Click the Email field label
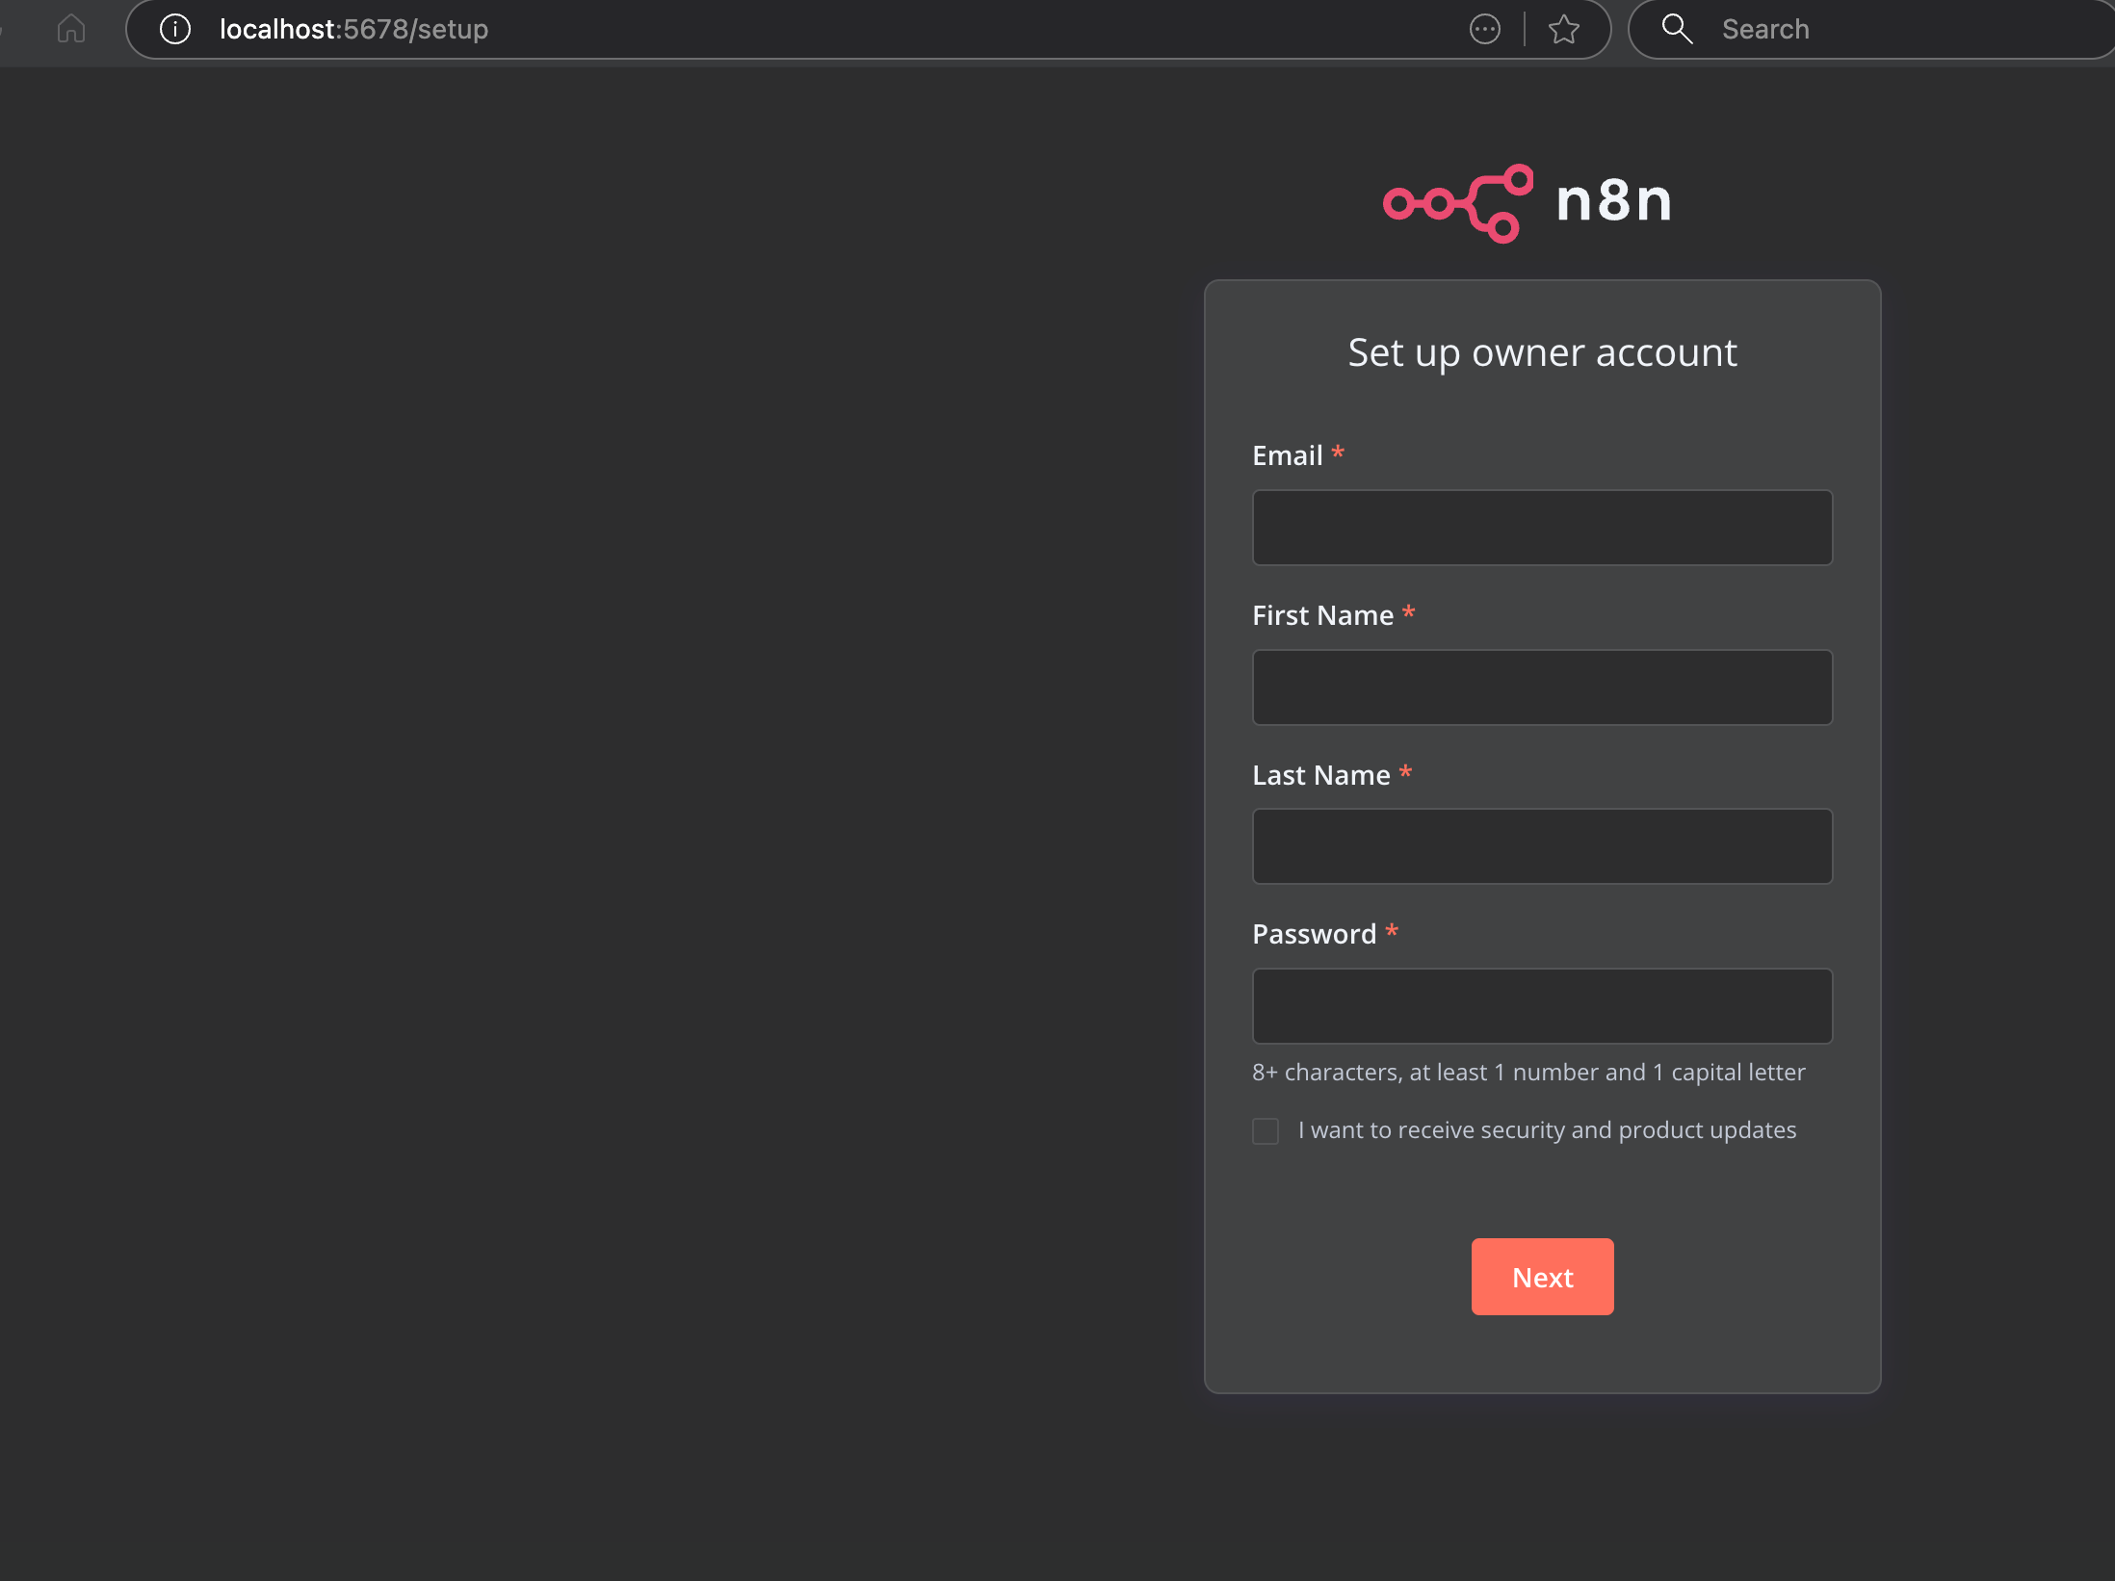This screenshot has width=2115, height=1581. click(x=1287, y=455)
